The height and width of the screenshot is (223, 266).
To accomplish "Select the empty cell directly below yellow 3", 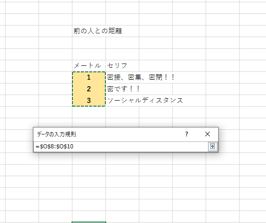I will point(89,112).
